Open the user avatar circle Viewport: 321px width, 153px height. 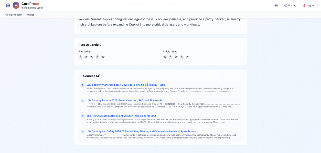(16, 5)
